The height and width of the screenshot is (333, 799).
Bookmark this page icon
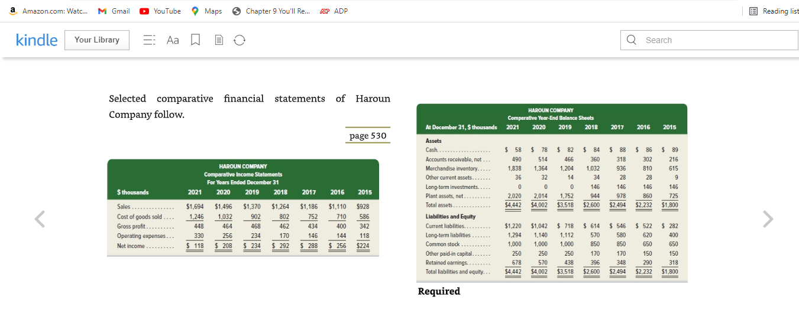[x=195, y=40]
